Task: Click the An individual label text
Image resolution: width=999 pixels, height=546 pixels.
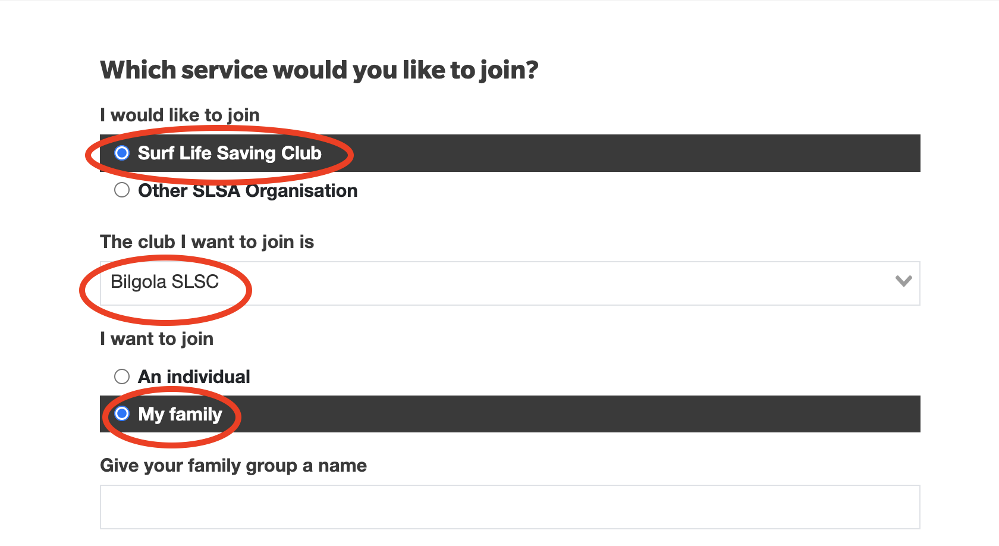Action: coord(194,376)
